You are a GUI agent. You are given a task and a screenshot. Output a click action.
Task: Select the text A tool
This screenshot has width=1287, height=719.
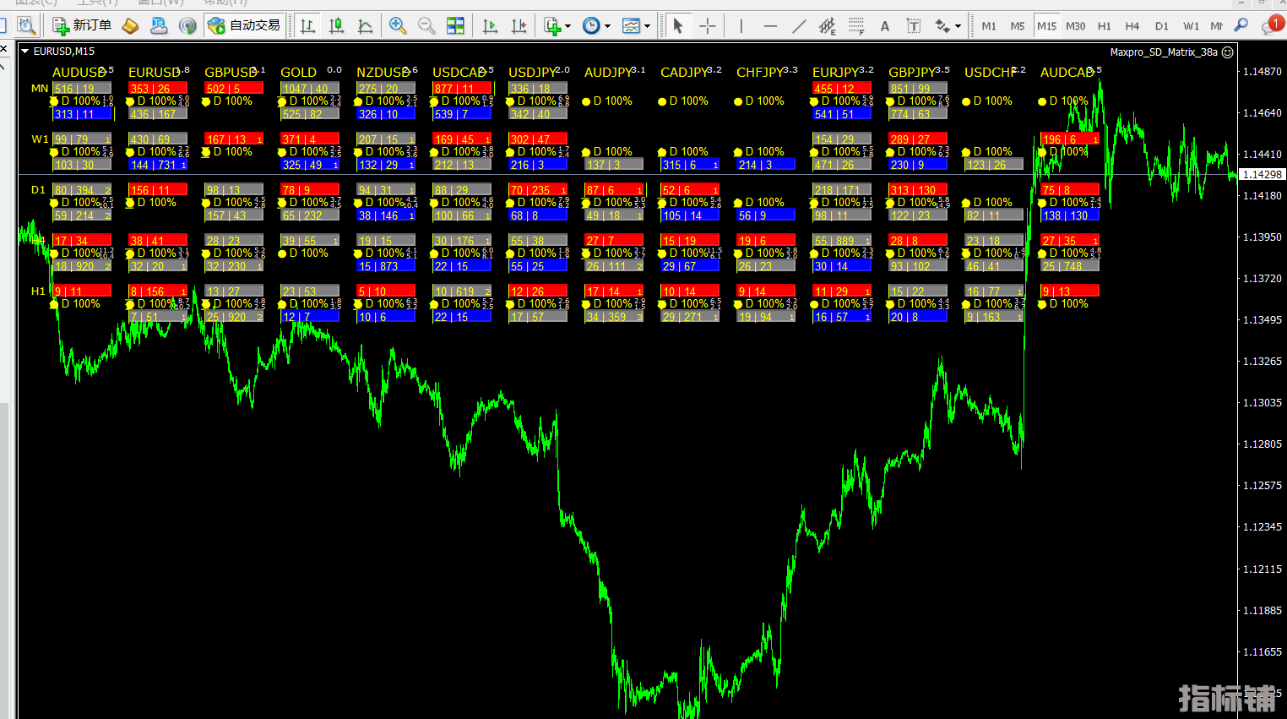tap(884, 26)
